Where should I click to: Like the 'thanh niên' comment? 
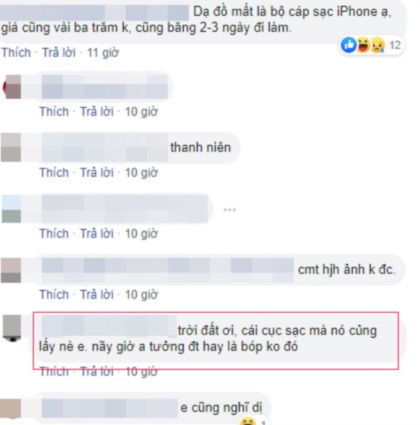point(54,172)
